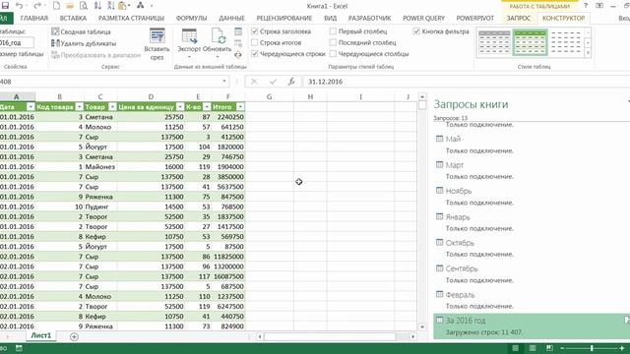The width and height of the screenshot is (630, 354).
Task: Switch to the ДАННЫЕ tab
Action: point(231,18)
